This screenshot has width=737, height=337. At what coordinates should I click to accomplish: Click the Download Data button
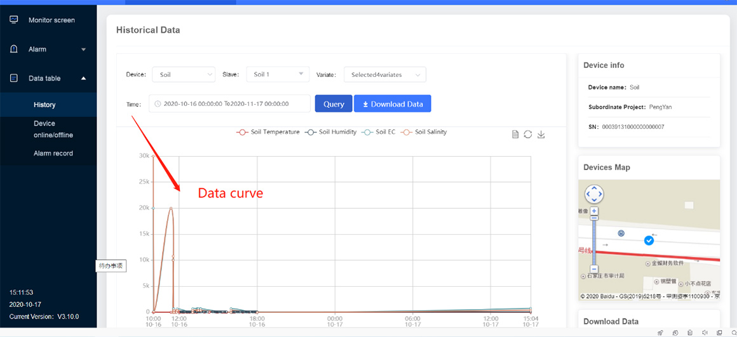point(392,104)
